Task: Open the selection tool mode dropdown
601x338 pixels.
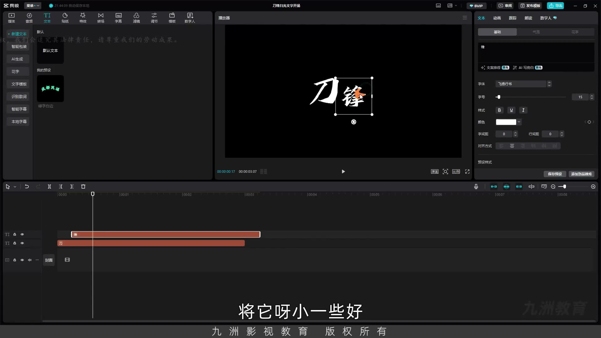Action: click(15, 187)
